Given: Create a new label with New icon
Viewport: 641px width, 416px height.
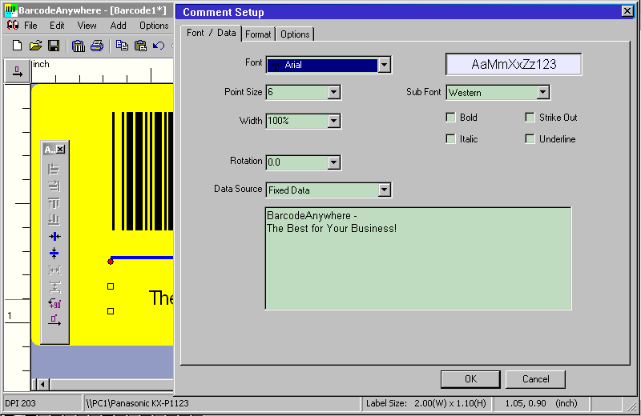Looking at the screenshot, I should tap(17, 46).
